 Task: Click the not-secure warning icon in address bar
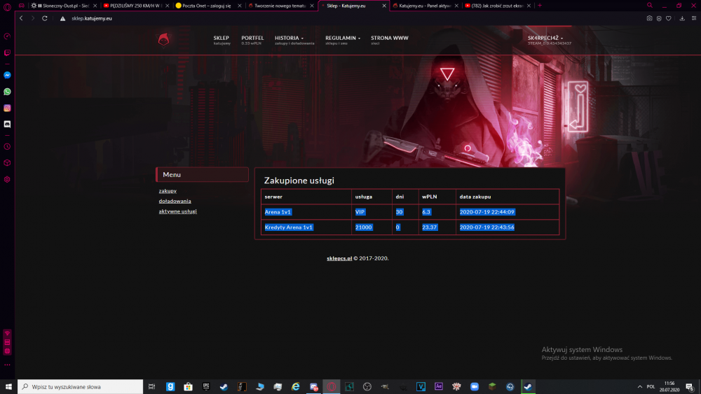click(62, 18)
